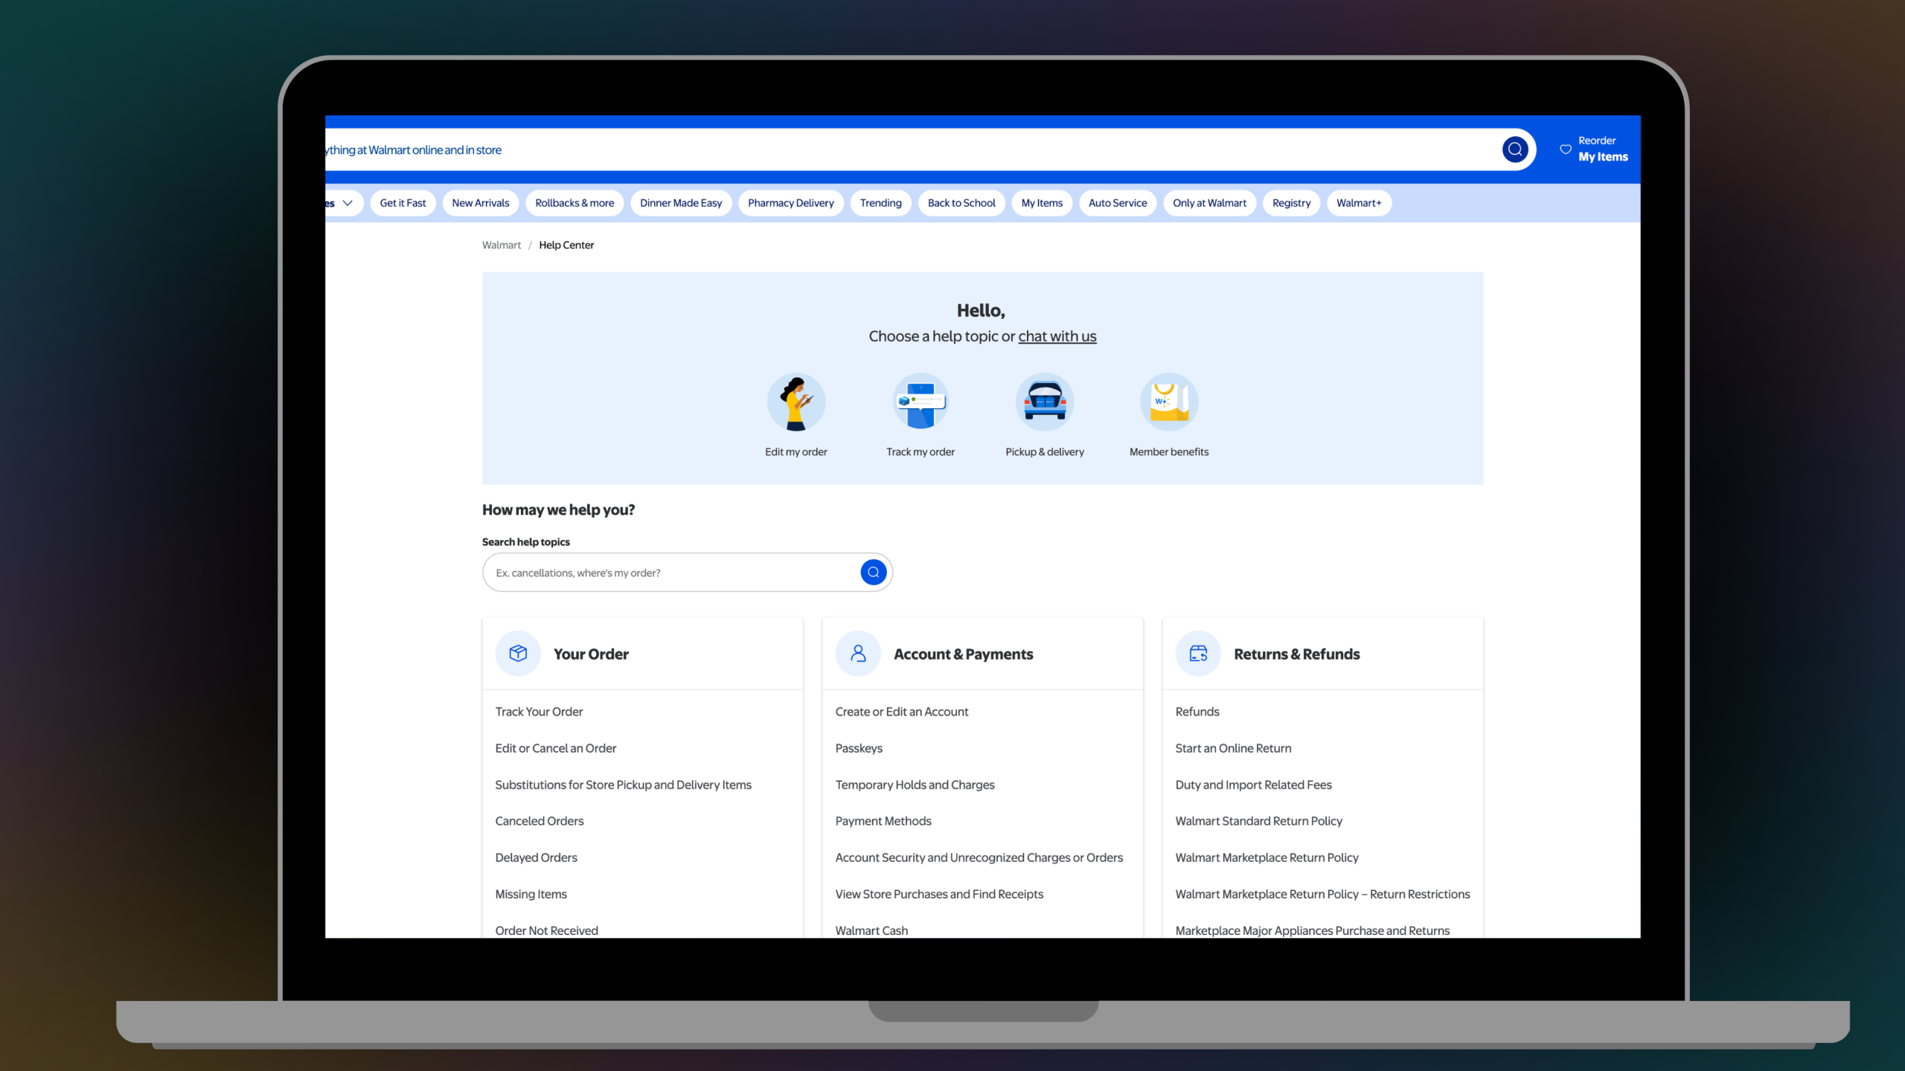Open the Edit my order illustration icon
The image size is (1905, 1071).
[x=796, y=402]
